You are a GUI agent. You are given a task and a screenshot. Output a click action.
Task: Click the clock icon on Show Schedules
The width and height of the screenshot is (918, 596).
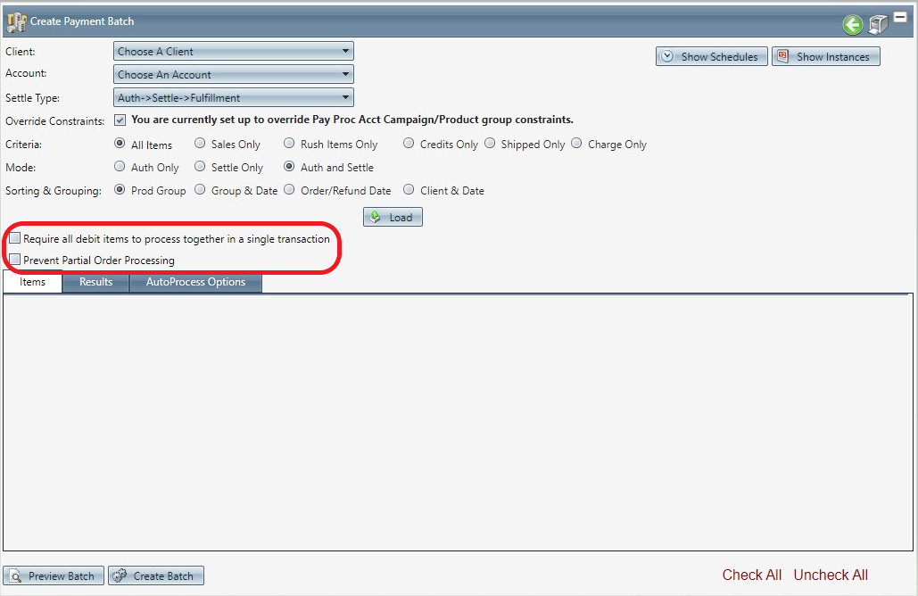pyautogui.click(x=666, y=56)
